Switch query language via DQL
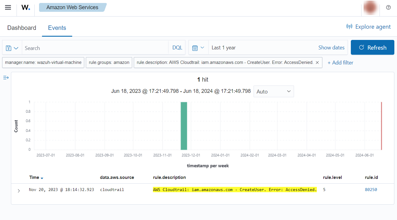This screenshot has width=397, height=220. (177, 48)
